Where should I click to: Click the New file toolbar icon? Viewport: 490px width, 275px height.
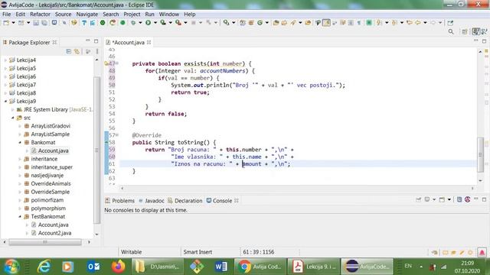tap(6, 23)
